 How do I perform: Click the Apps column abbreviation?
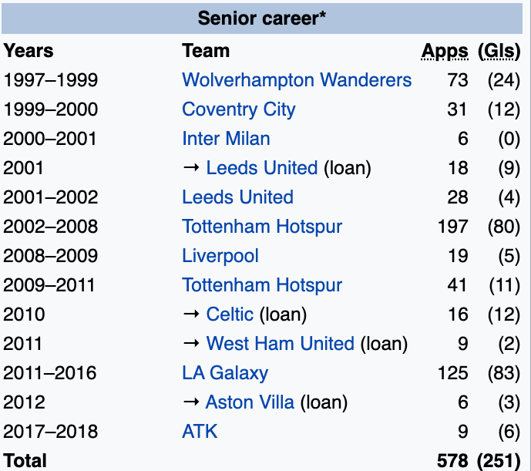coord(445,52)
